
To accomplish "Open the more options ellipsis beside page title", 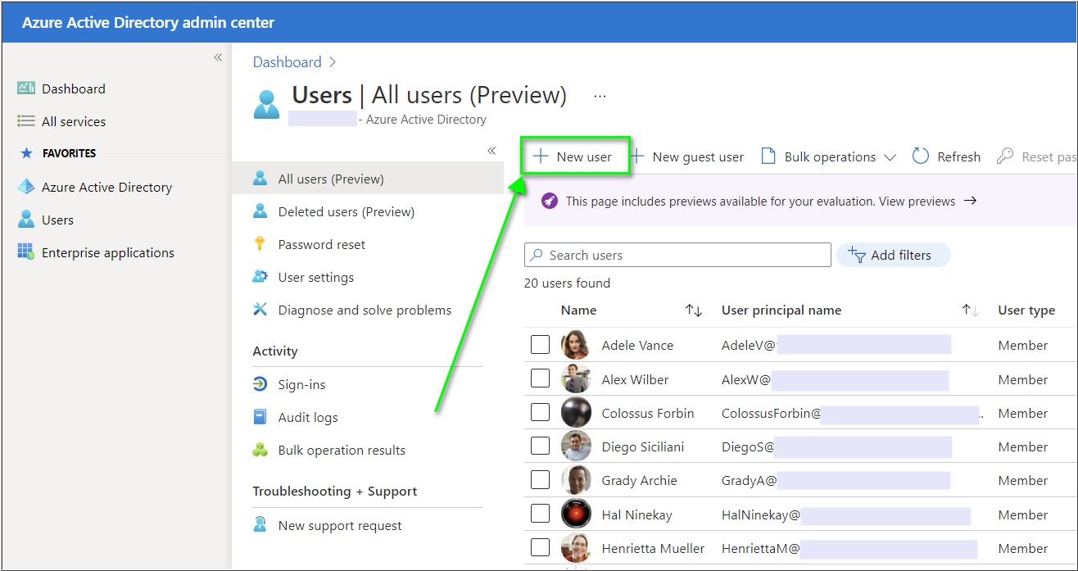I will pos(600,96).
